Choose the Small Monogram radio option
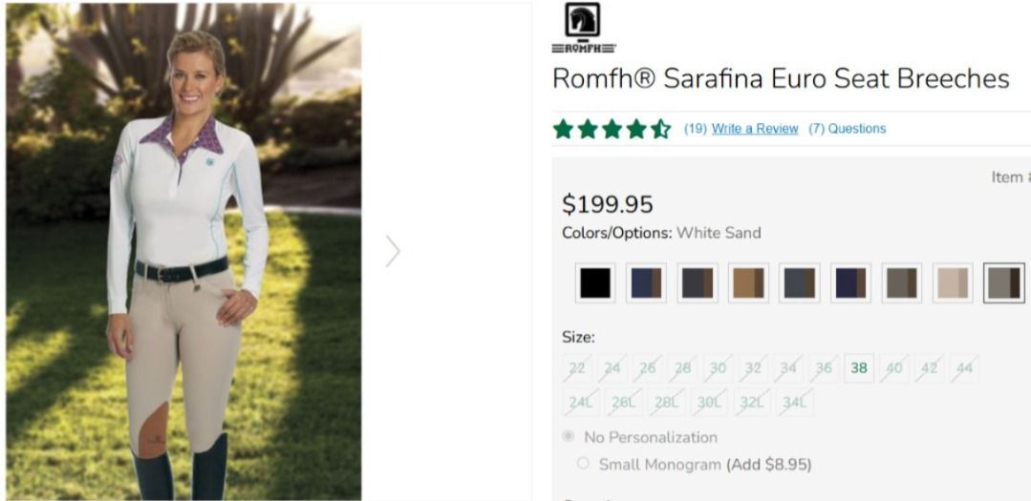This screenshot has height=501, width=1031. [x=584, y=465]
